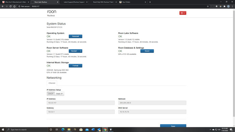Open the Chrome three-dot menu
This screenshot has height=132, width=235.
pyautogui.click(x=232, y=6)
